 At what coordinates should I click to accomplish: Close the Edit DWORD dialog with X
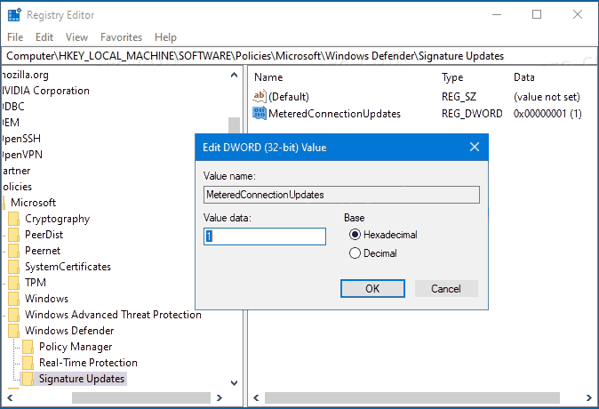pyautogui.click(x=475, y=147)
